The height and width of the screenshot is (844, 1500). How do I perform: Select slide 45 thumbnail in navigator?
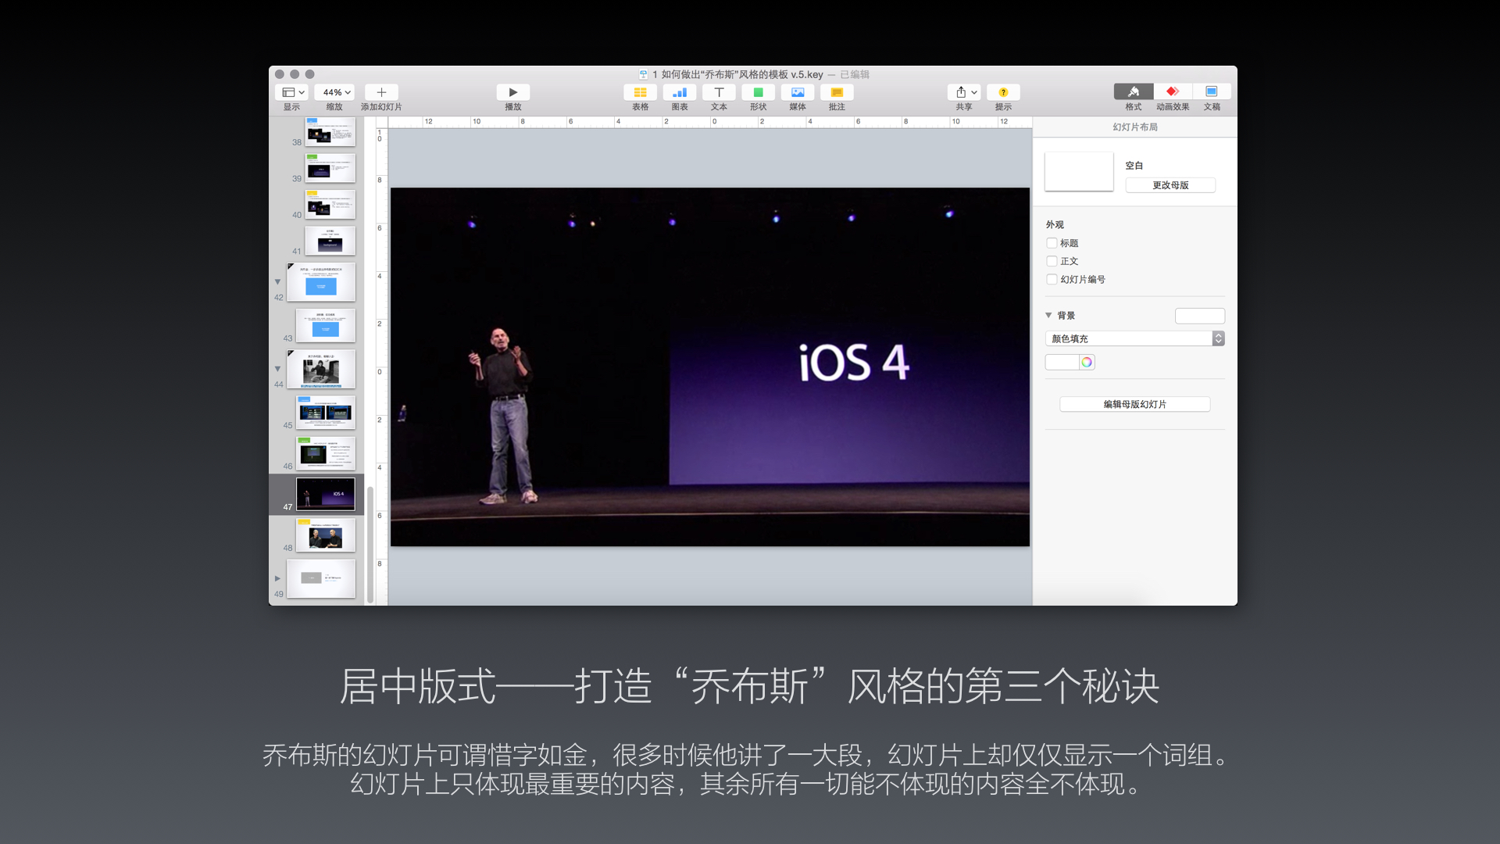point(326,413)
